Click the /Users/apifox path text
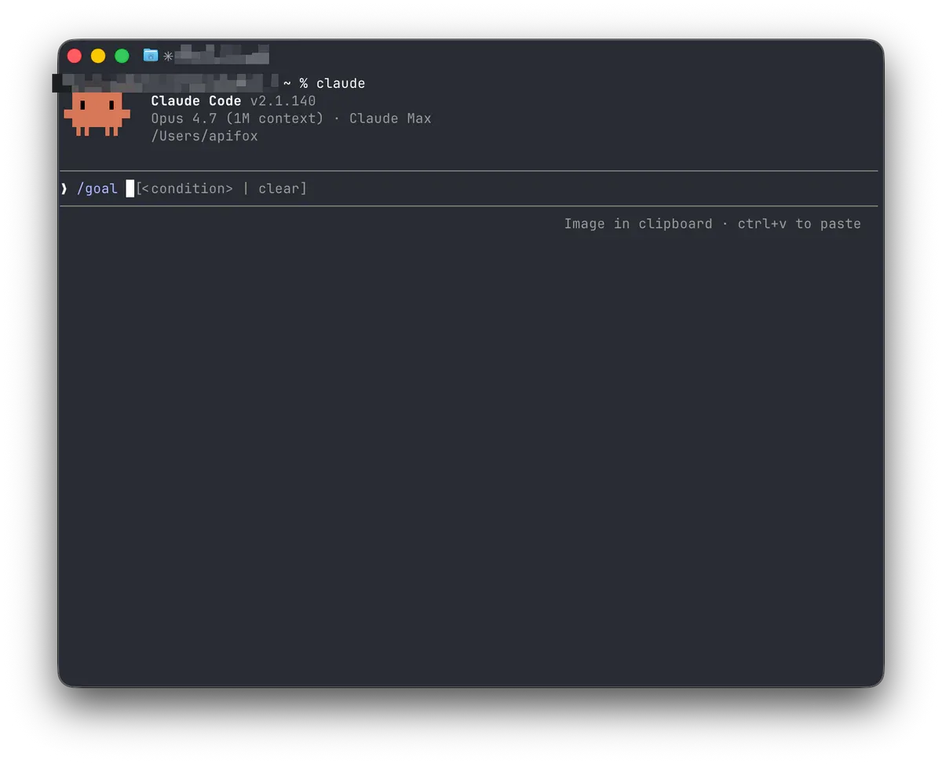This screenshot has height=764, width=942. (205, 136)
